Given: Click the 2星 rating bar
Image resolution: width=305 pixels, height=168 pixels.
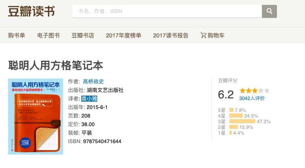Looking at the screenshot, I should [x=233, y=127].
